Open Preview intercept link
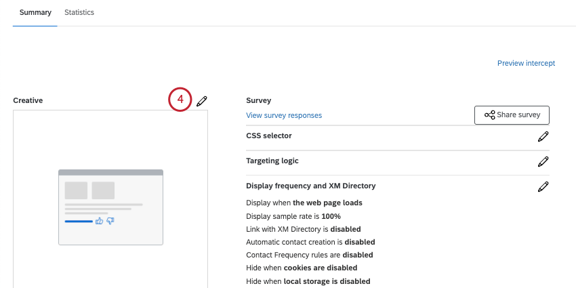Screen dimensions: 576x288 [526, 63]
